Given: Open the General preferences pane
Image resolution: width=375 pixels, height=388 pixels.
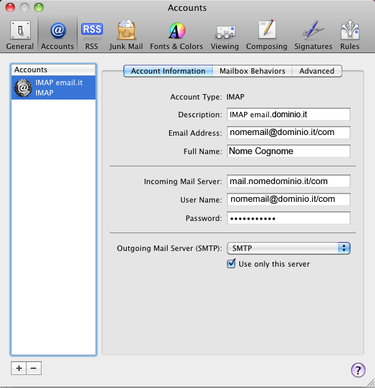Looking at the screenshot, I should click(x=20, y=35).
